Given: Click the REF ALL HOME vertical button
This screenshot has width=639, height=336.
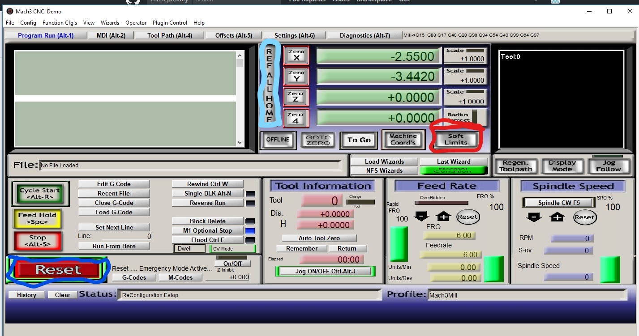Looking at the screenshot, I should click(x=270, y=85).
